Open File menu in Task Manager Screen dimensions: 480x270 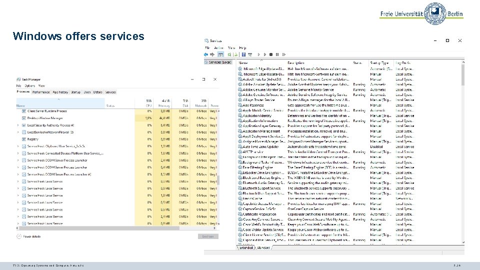(18, 85)
